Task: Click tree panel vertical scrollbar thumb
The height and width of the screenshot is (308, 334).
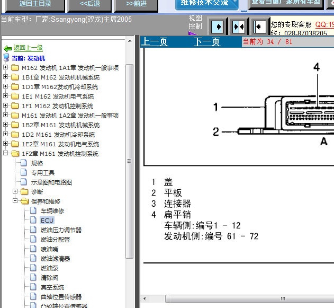Action: point(129,161)
